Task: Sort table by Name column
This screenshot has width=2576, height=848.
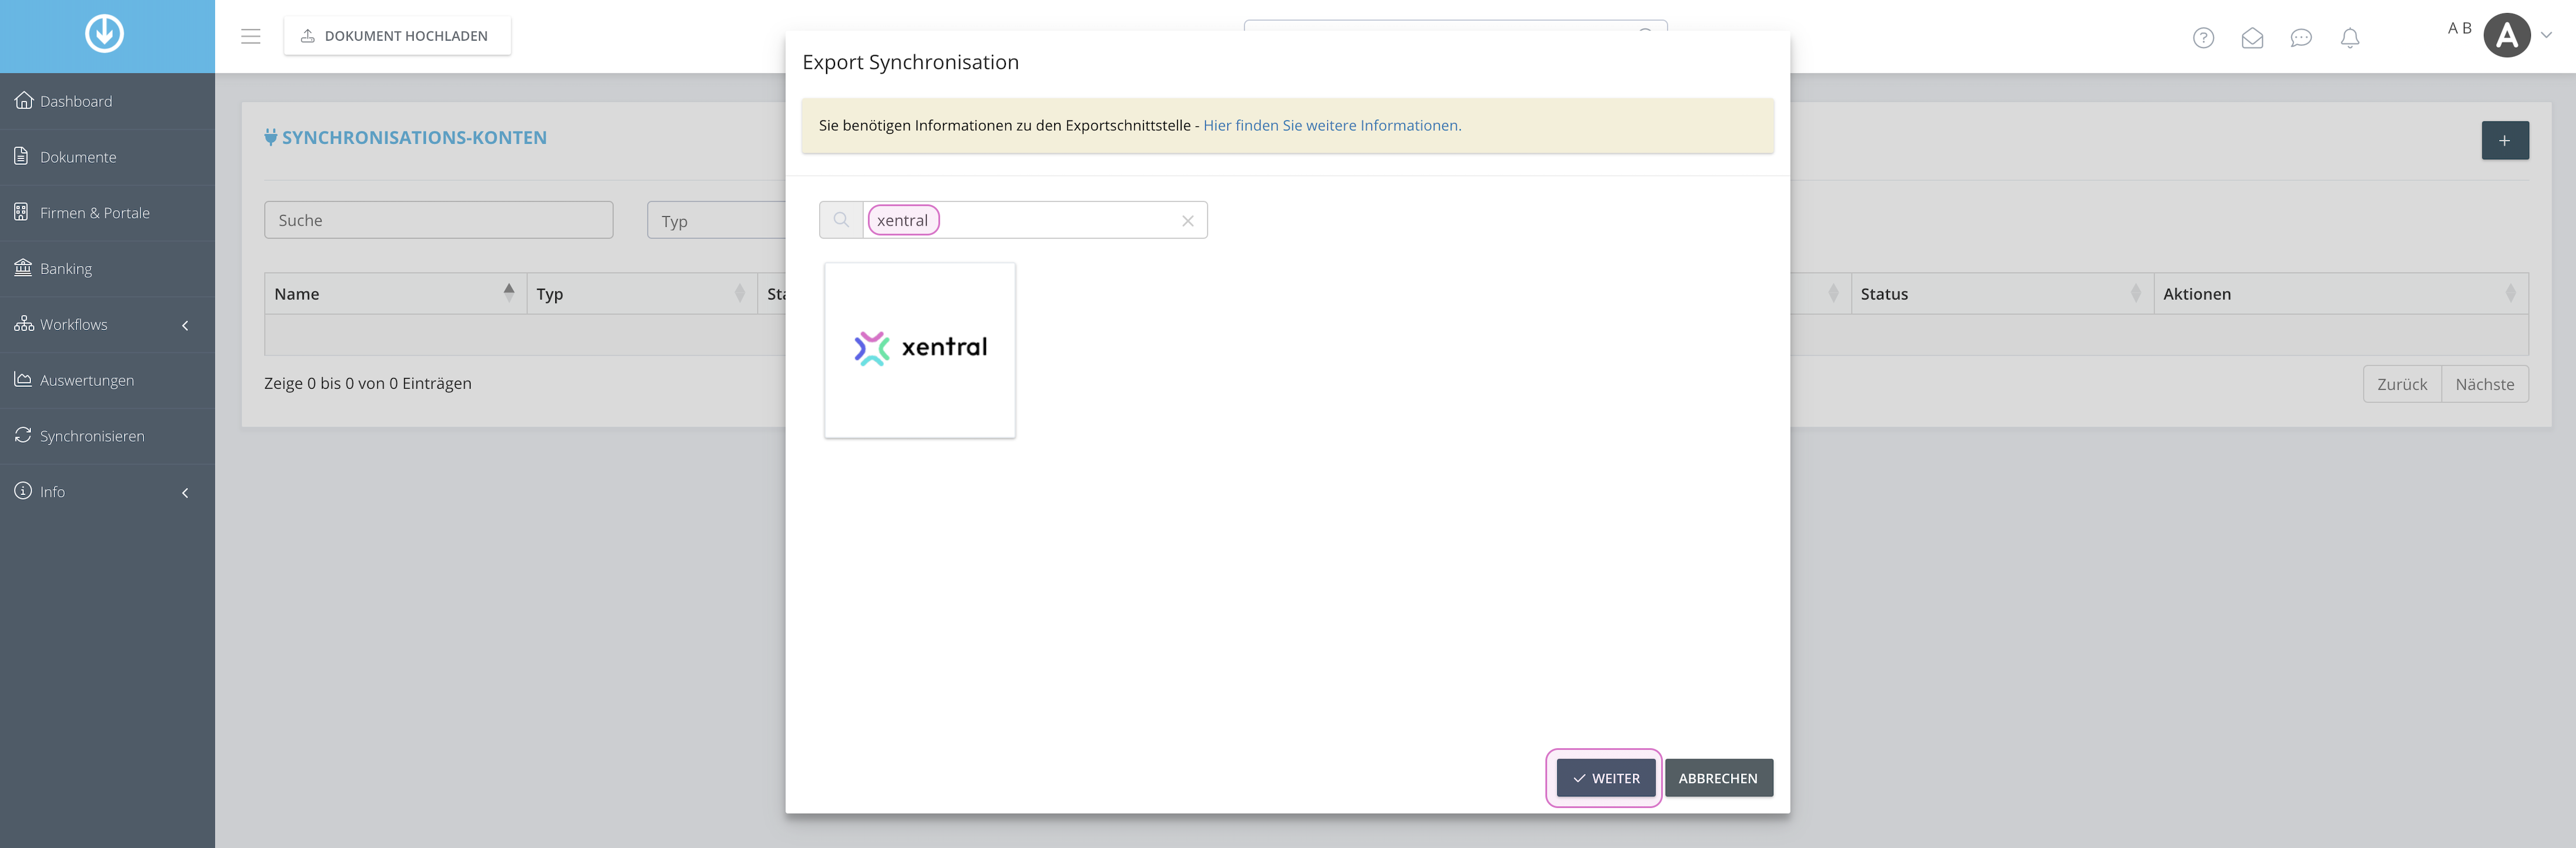Action: point(396,293)
